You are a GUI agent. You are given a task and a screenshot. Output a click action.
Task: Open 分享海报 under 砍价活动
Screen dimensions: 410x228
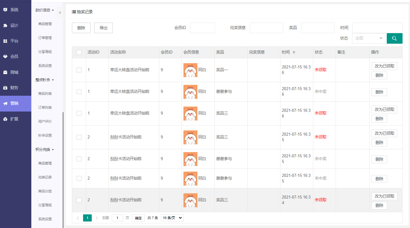point(45,52)
